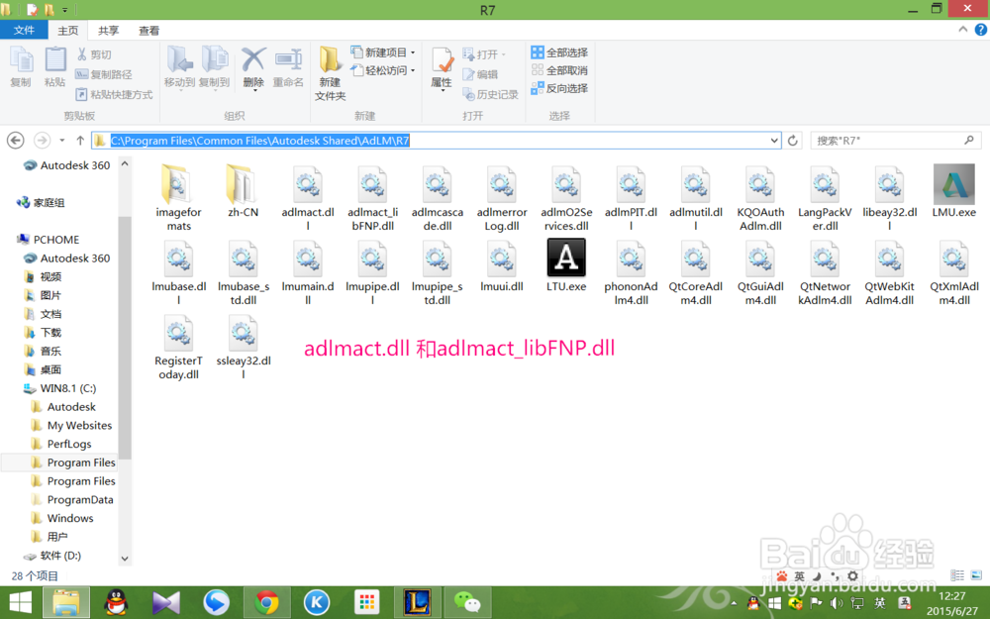The height and width of the screenshot is (619, 990).
Task: Click the Forward navigation arrow
Action: 42,141
